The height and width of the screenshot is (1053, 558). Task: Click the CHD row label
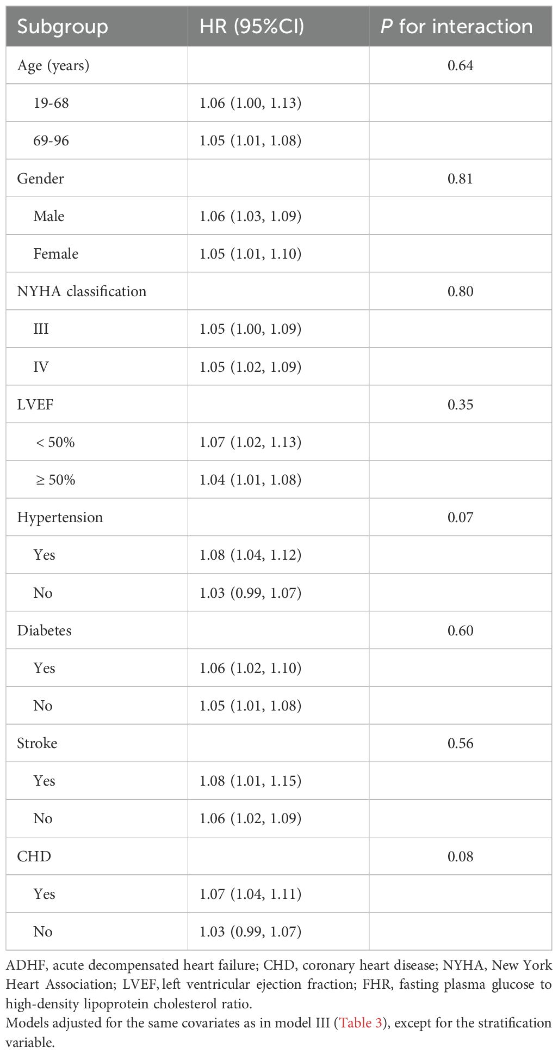[x=34, y=856]
